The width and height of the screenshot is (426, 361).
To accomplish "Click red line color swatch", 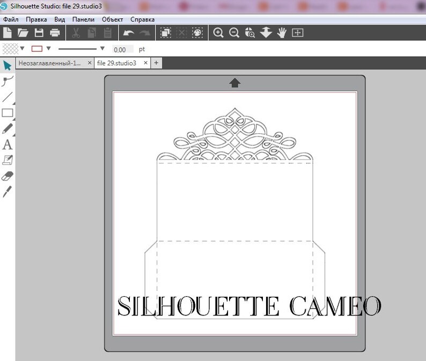I will click(37, 49).
